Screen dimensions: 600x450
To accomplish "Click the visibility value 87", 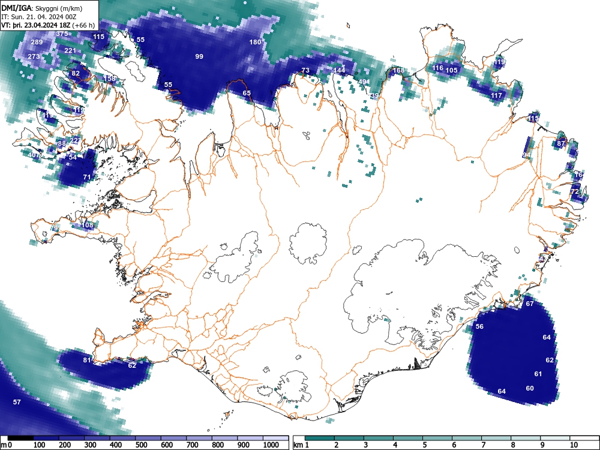I will pyautogui.click(x=561, y=143).
